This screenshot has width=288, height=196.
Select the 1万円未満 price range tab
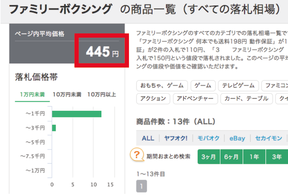click(x=32, y=94)
